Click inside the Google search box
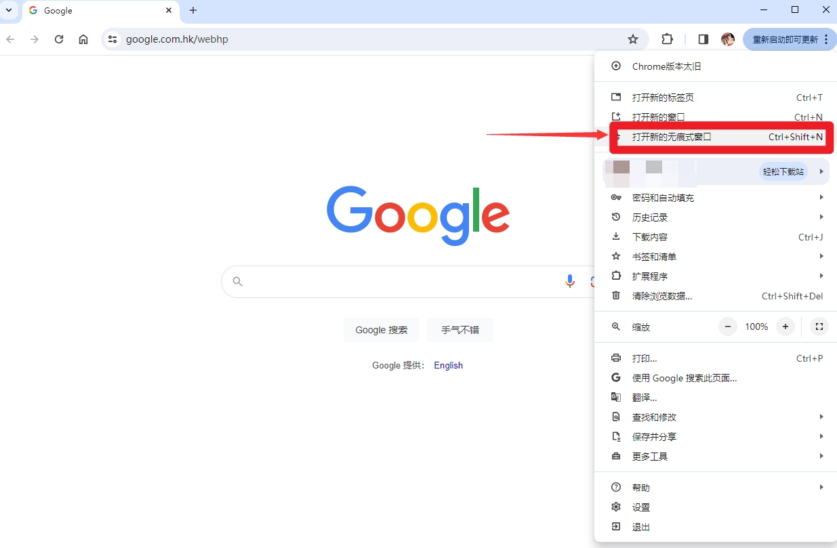This screenshot has width=837, height=548. 400,281
